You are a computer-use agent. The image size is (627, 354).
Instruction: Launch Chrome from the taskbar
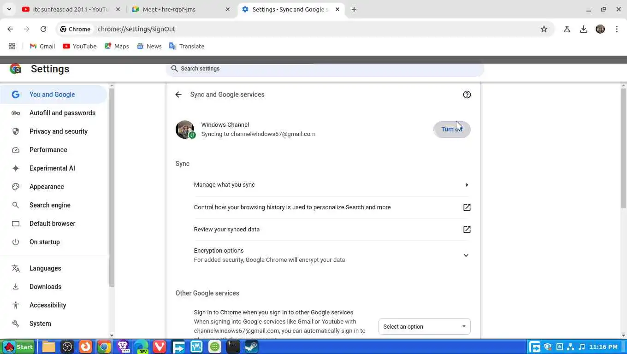[x=104, y=347]
